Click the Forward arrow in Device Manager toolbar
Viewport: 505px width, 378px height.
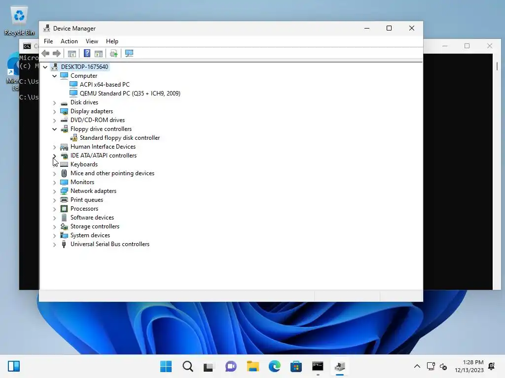coord(57,53)
